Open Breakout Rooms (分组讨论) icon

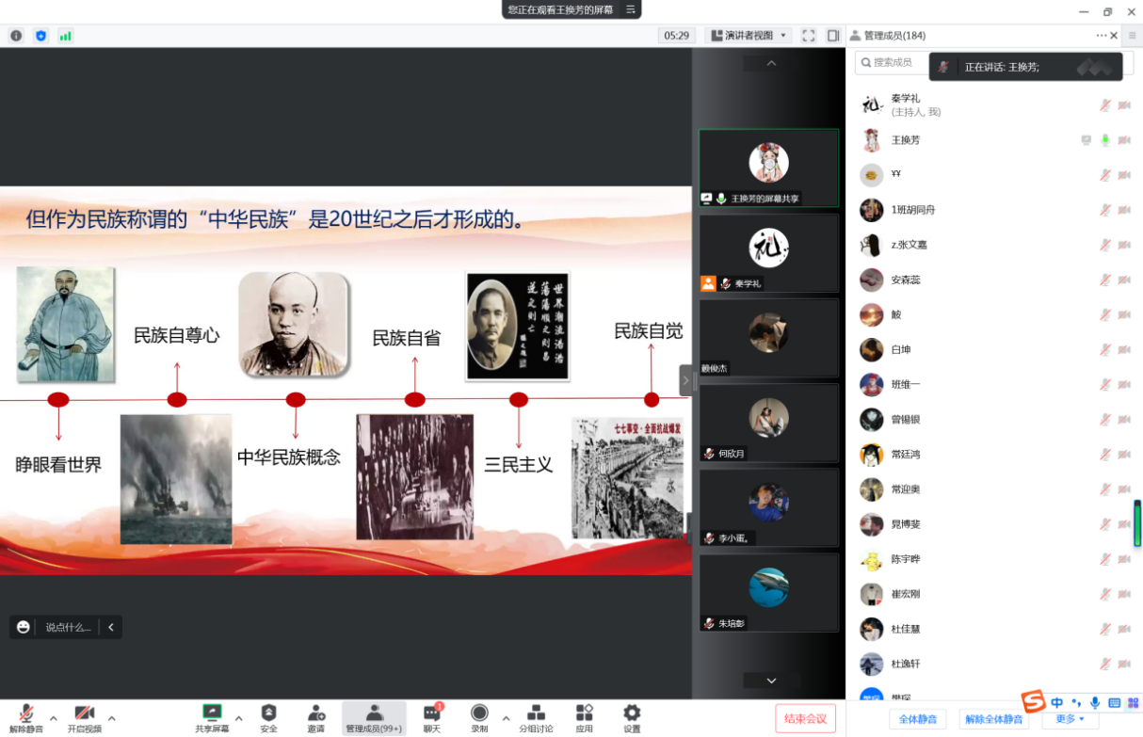536,714
